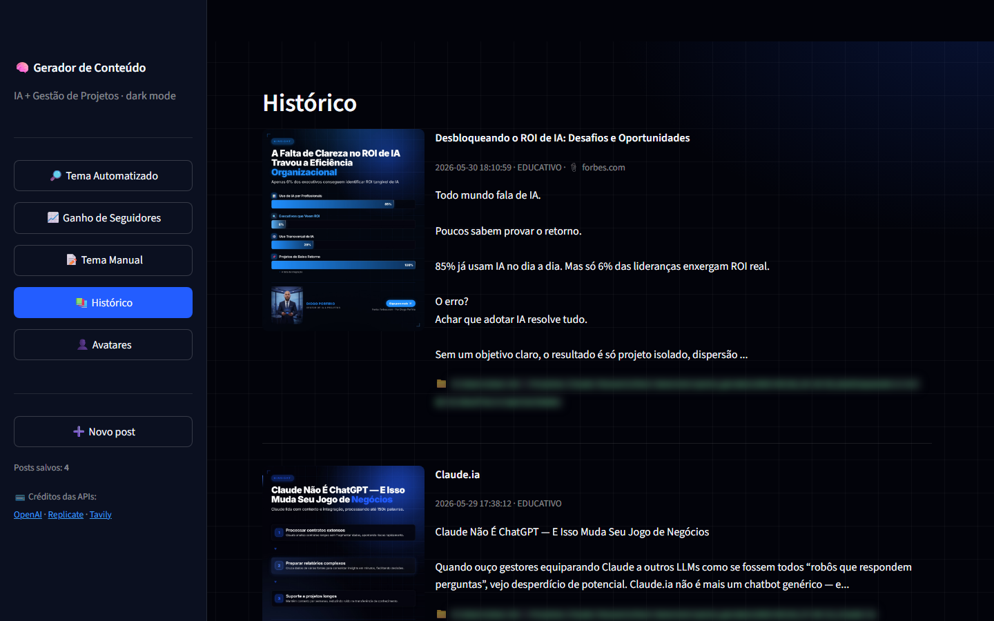
Task: Click the brain logo icon beside Gerador de Conteúdo
Action: click(x=22, y=68)
